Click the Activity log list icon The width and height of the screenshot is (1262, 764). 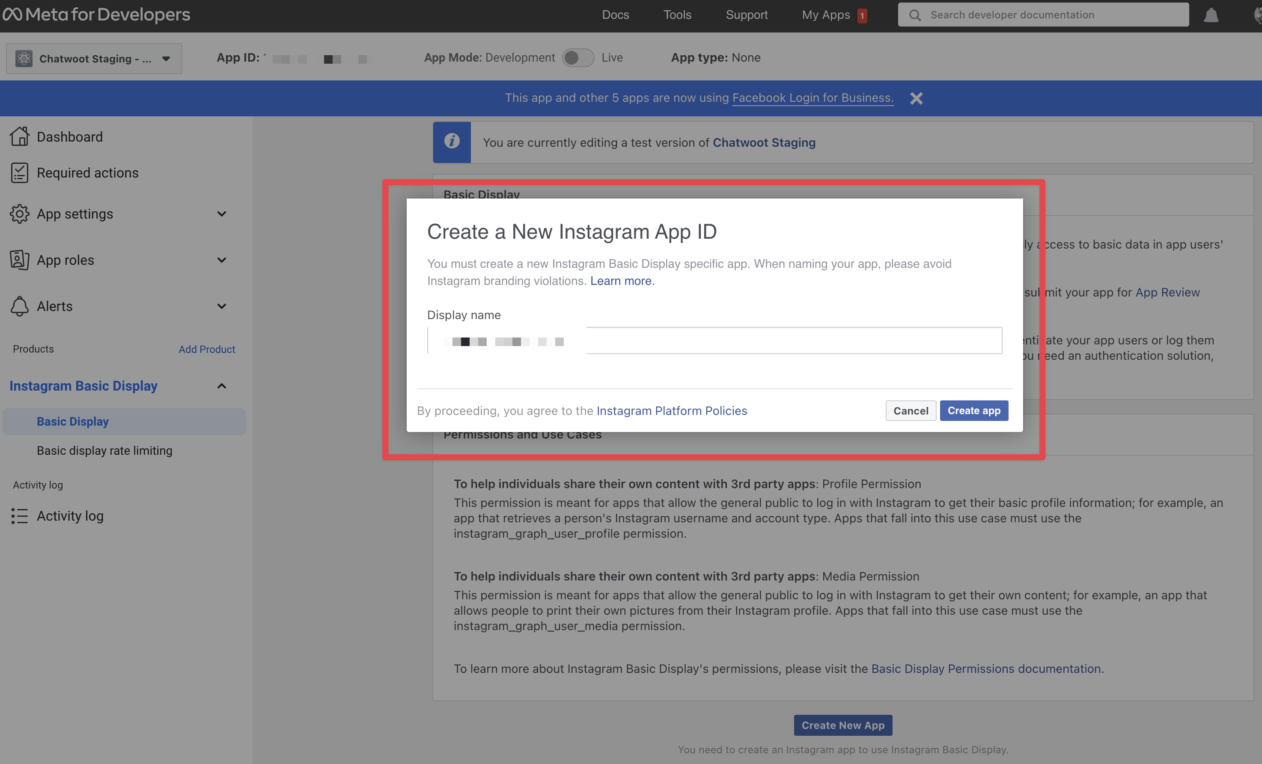pos(19,516)
